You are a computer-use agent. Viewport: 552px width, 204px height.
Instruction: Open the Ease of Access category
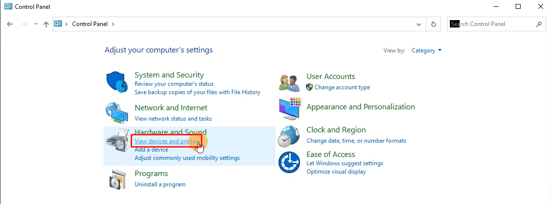coord(331,154)
